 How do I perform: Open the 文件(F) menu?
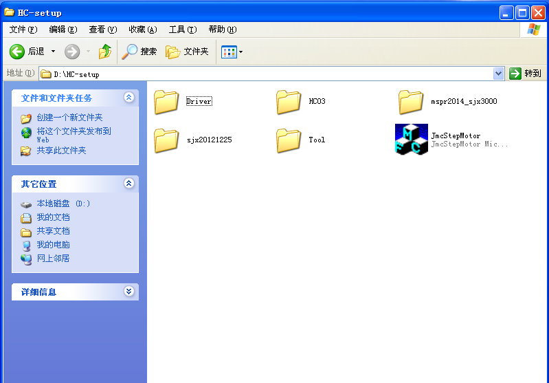[x=23, y=30]
